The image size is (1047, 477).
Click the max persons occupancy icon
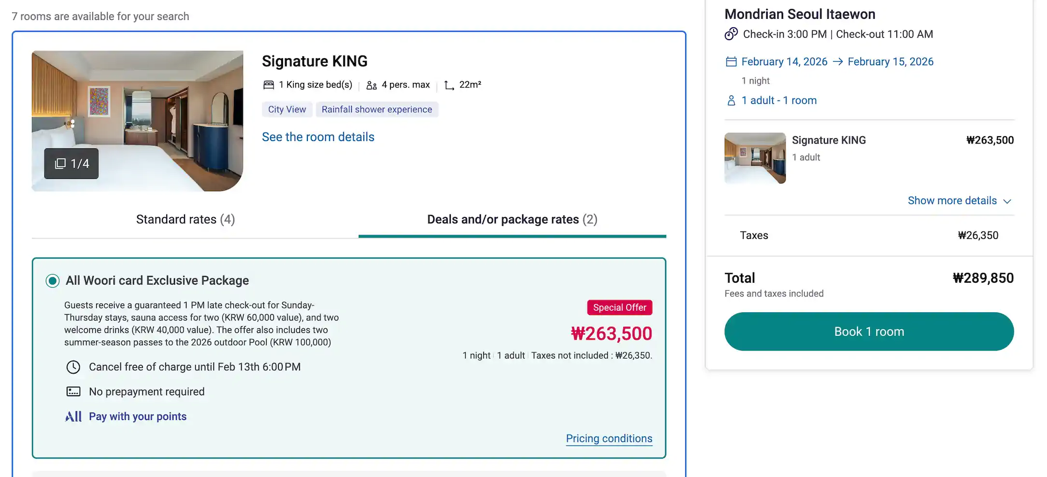371,86
